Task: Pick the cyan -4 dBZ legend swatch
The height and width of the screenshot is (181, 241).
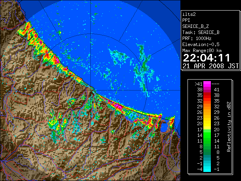Action: click(x=207, y=169)
